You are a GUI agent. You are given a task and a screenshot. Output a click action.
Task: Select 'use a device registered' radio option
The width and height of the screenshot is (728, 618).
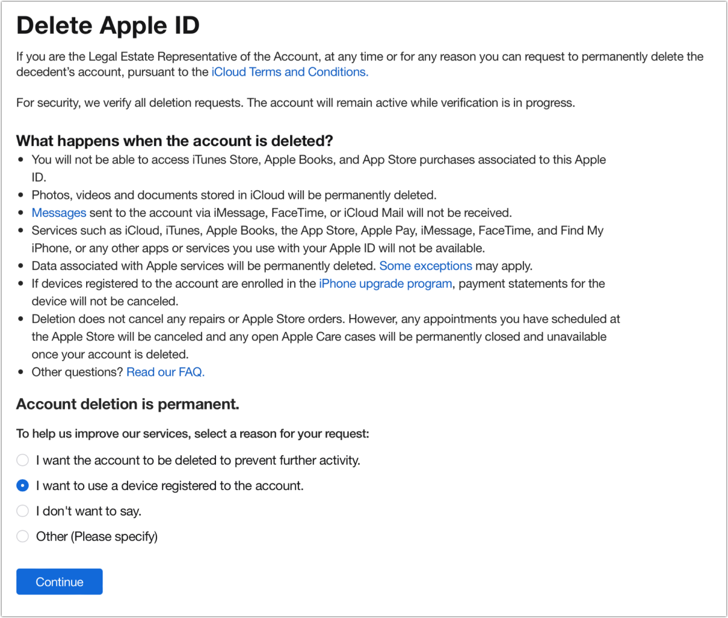[22, 485]
